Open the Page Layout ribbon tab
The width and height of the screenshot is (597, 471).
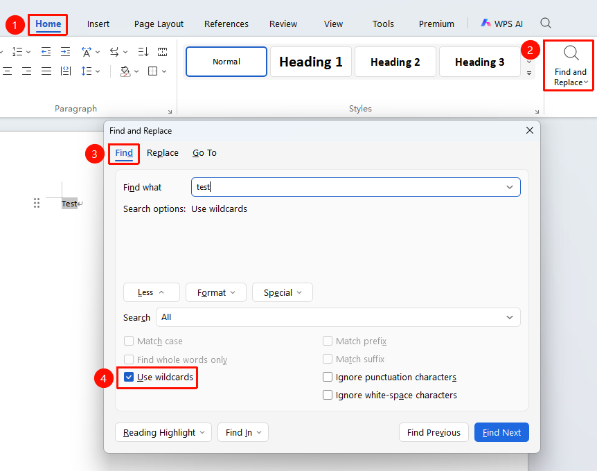(159, 24)
